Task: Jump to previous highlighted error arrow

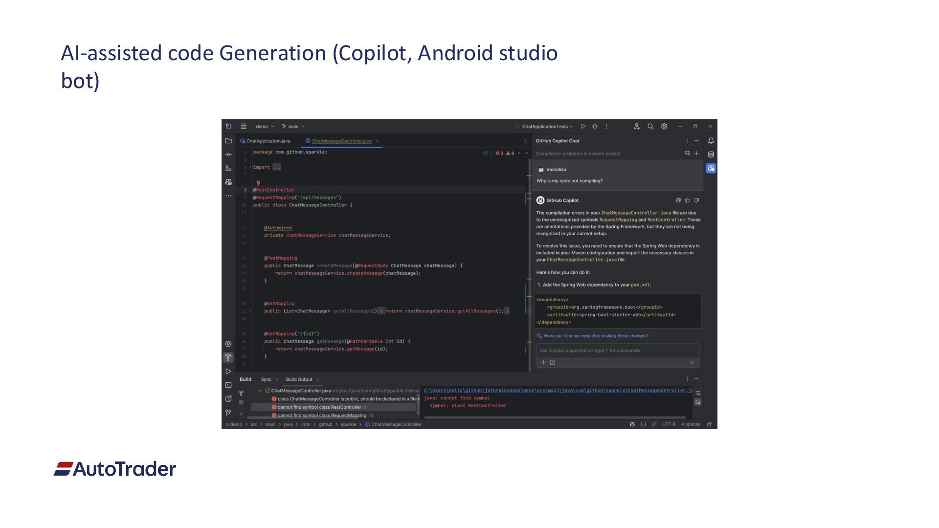Action: point(519,153)
